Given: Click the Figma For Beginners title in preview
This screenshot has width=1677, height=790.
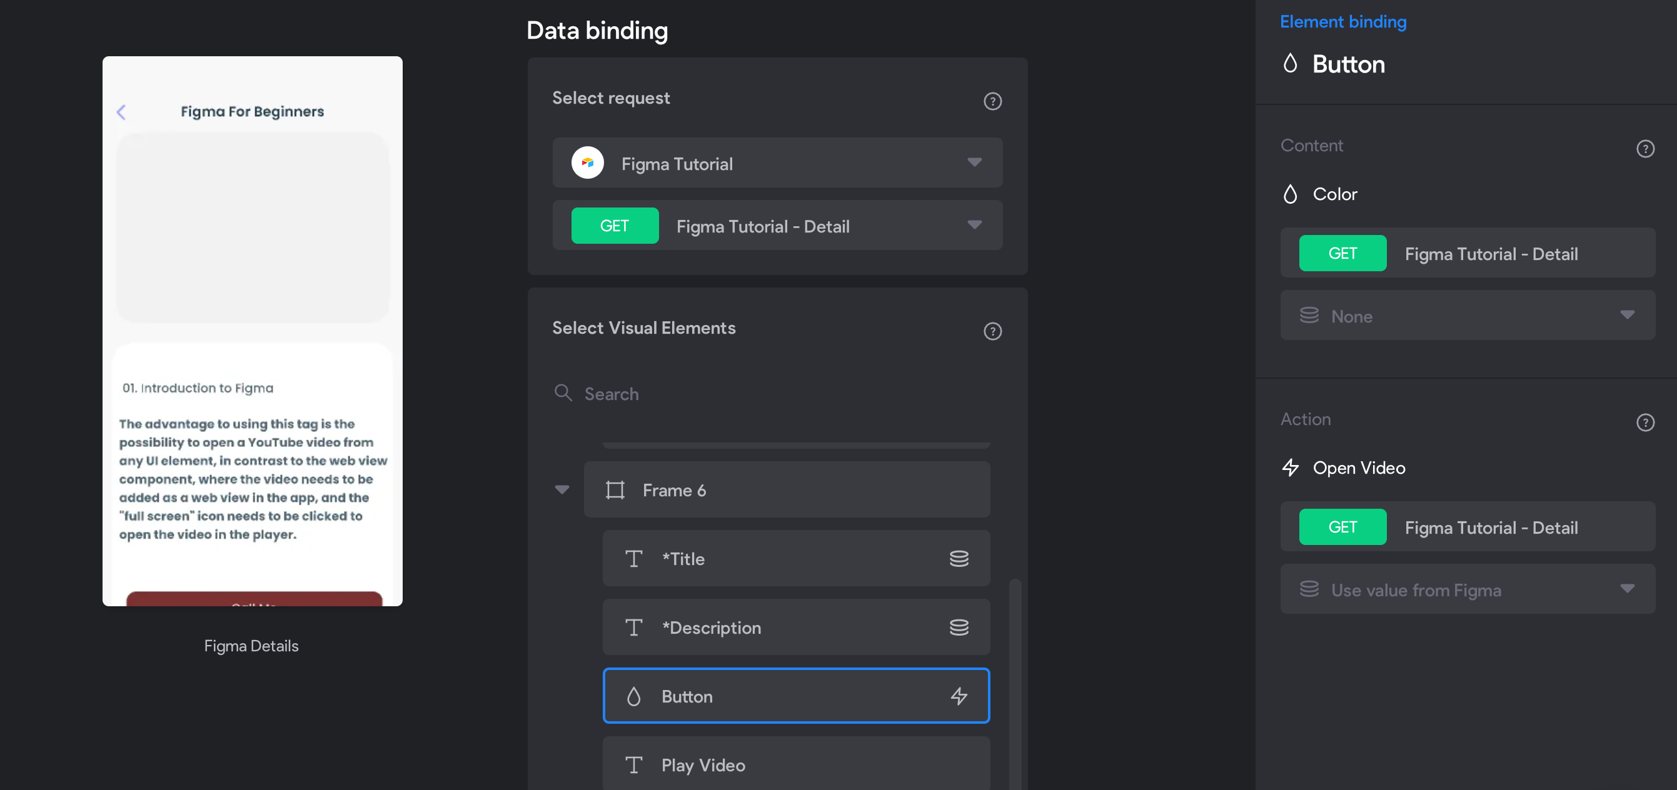Looking at the screenshot, I should (x=252, y=111).
